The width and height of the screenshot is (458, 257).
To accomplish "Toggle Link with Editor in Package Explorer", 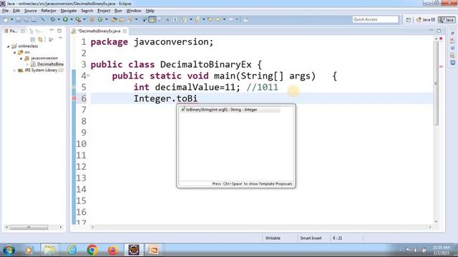I will pos(40,39).
